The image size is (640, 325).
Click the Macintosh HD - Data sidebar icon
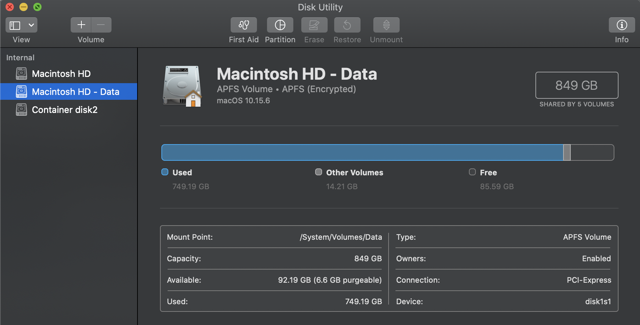click(21, 91)
